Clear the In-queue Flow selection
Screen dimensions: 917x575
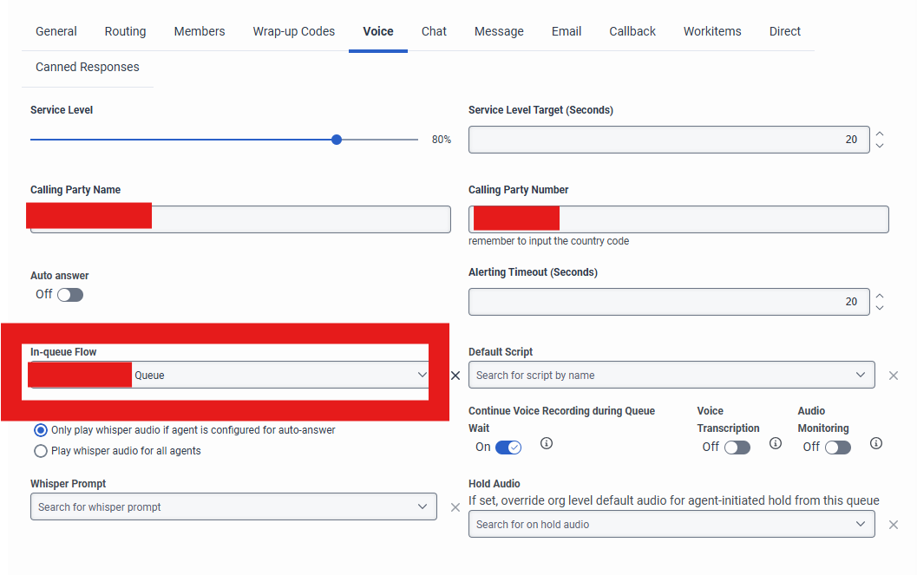[455, 376]
